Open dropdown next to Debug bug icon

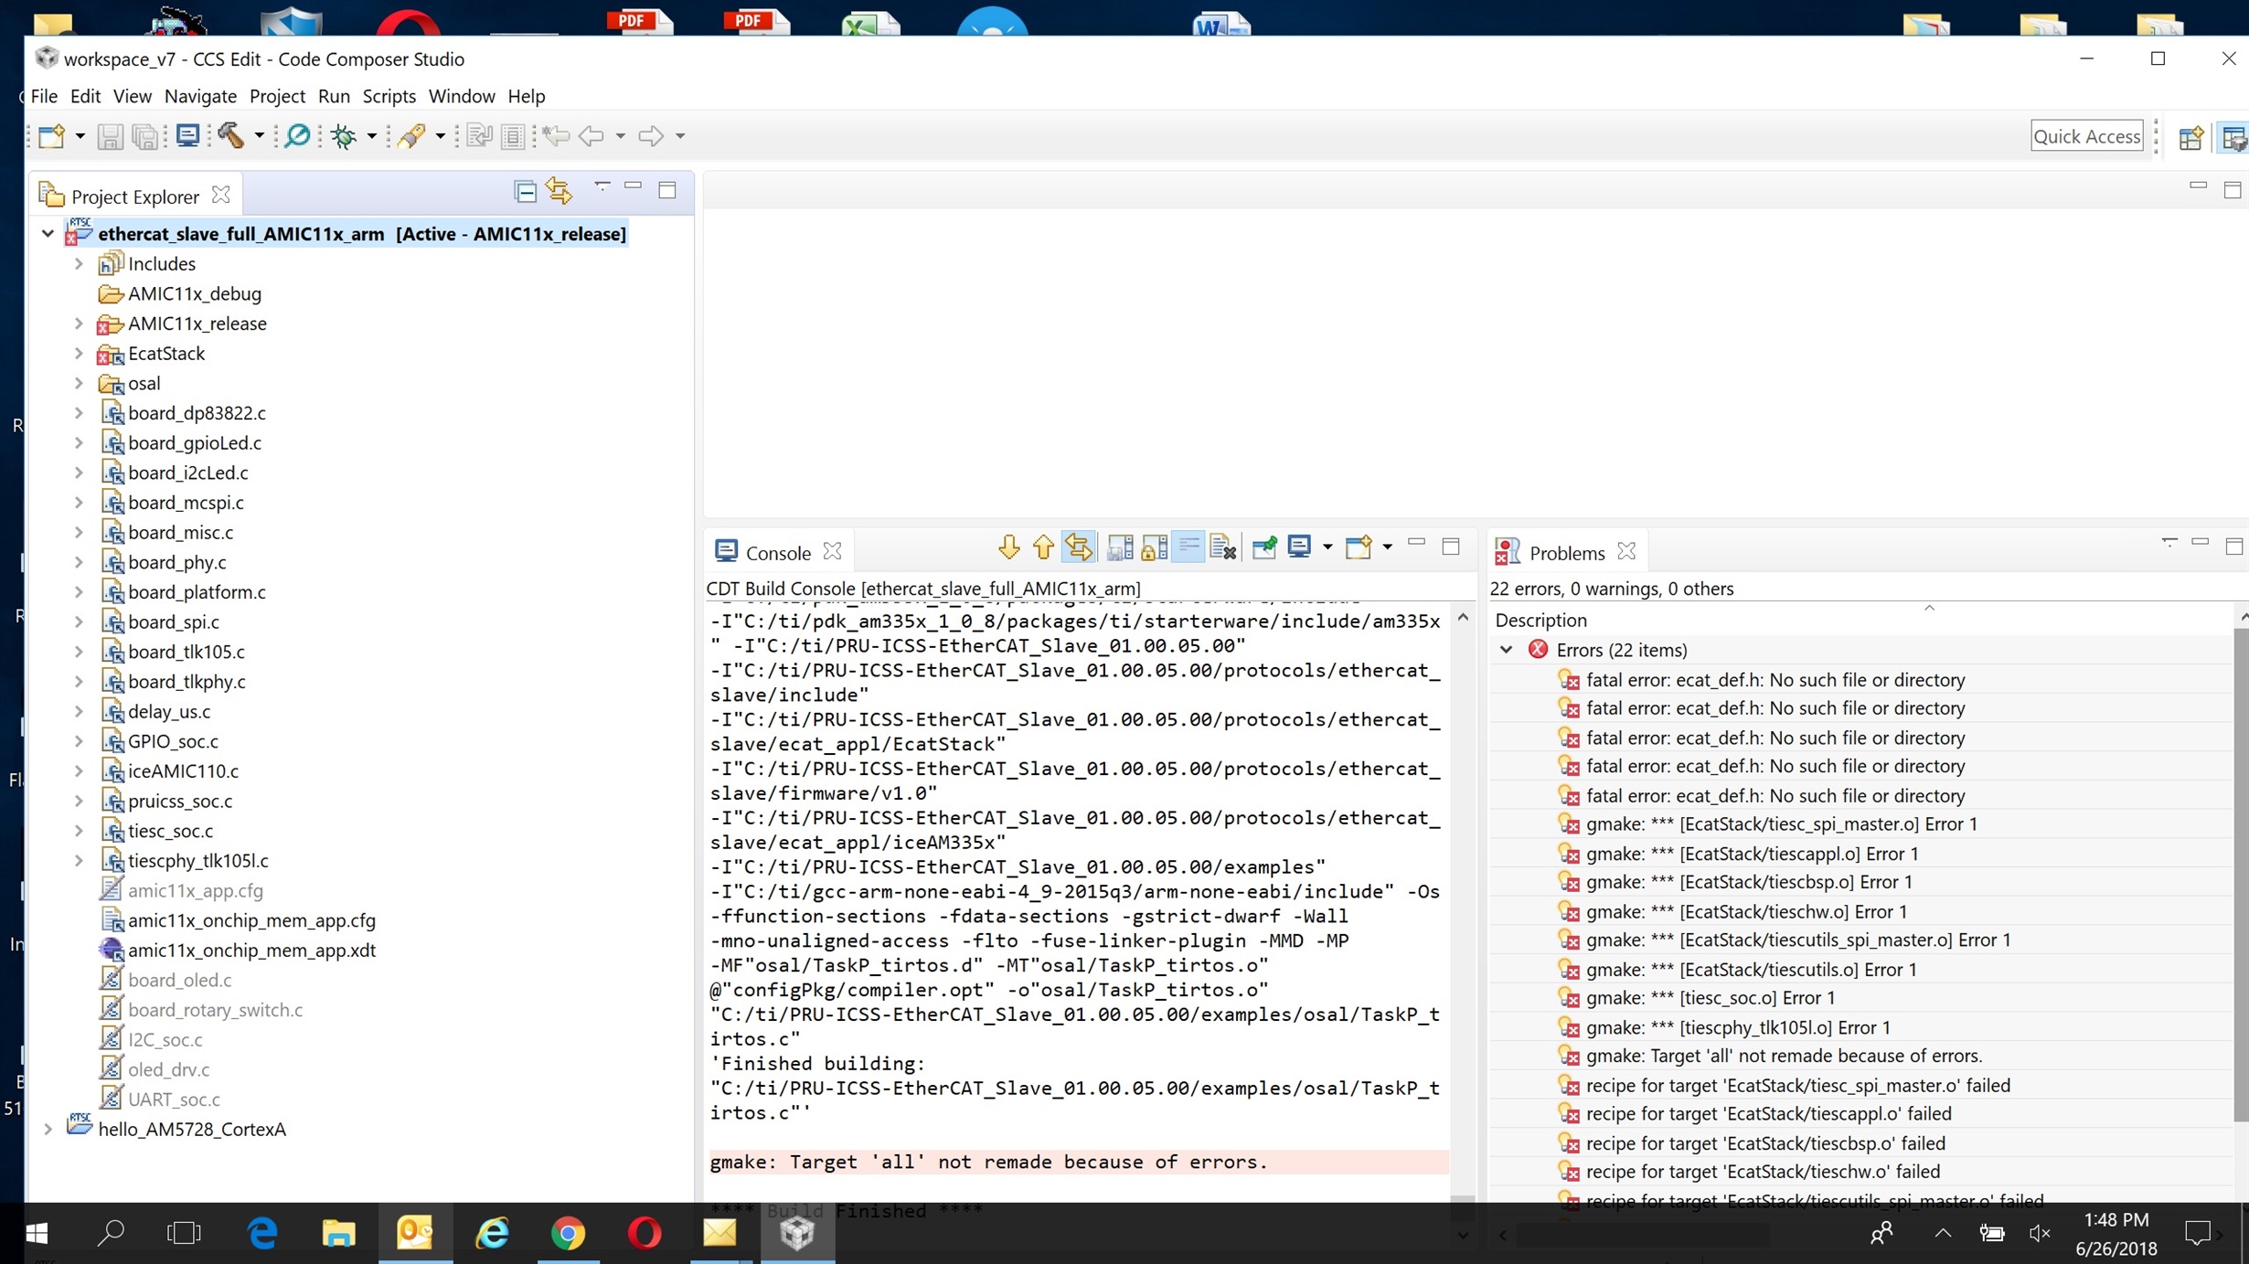coord(371,136)
